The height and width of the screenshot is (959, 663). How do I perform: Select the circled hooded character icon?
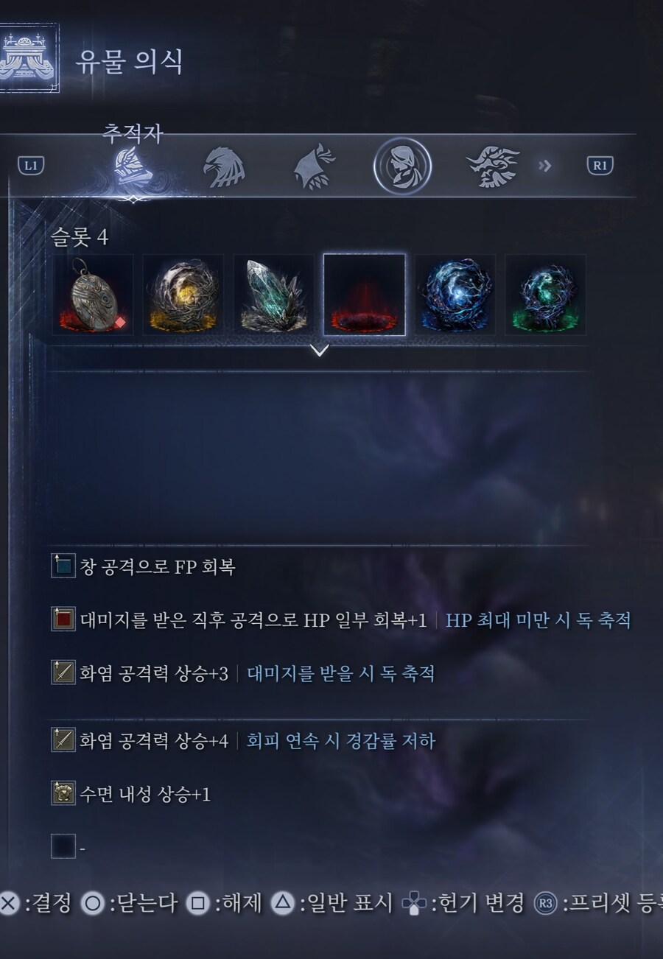click(x=402, y=167)
